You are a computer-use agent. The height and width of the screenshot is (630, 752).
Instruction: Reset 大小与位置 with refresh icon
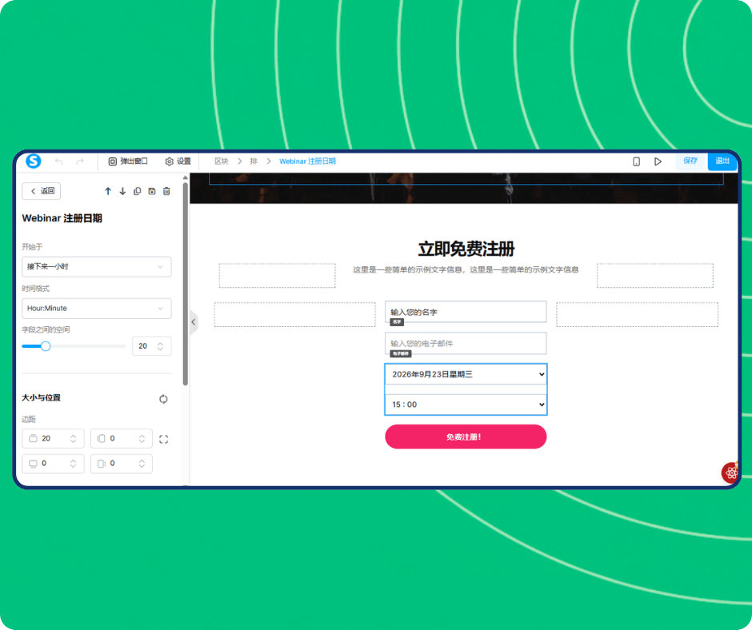(163, 399)
